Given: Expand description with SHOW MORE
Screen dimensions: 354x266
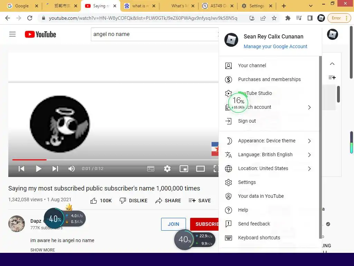Looking at the screenshot, I should point(43,250).
